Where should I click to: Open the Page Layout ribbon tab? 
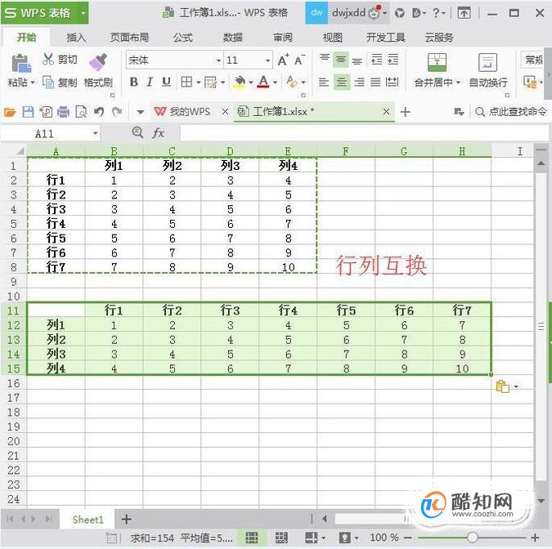[129, 38]
